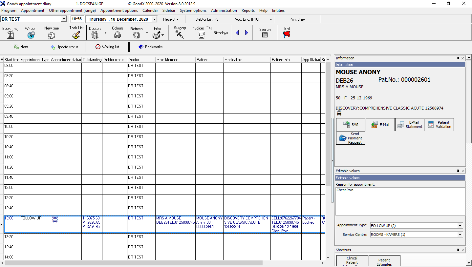Open the W-room waiting room icon

pos(31,35)
